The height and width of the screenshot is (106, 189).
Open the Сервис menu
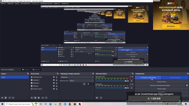[57, 4]
